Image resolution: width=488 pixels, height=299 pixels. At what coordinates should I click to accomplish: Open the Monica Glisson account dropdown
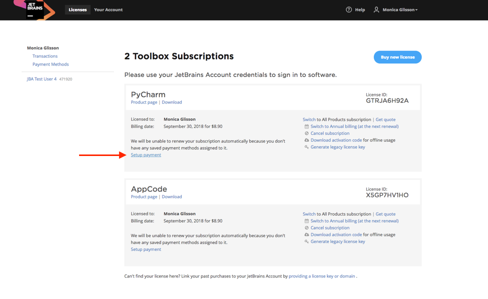coord(400,10)
